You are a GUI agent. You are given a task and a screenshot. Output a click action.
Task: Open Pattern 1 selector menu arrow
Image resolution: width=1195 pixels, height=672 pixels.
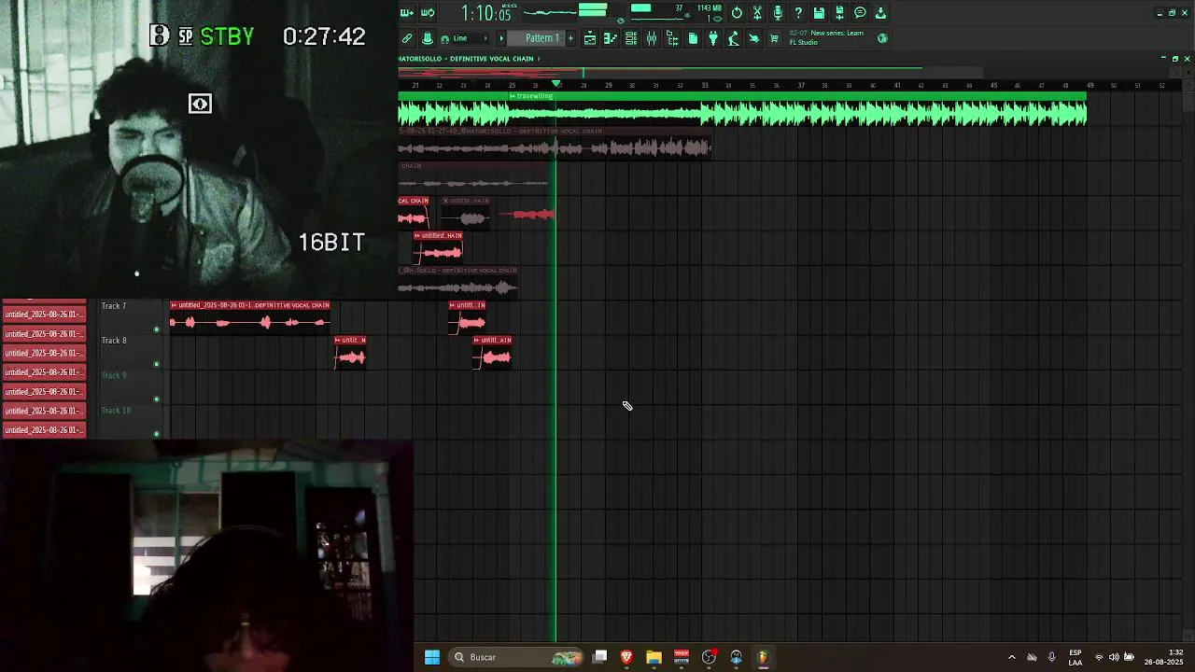pos(501,38)
